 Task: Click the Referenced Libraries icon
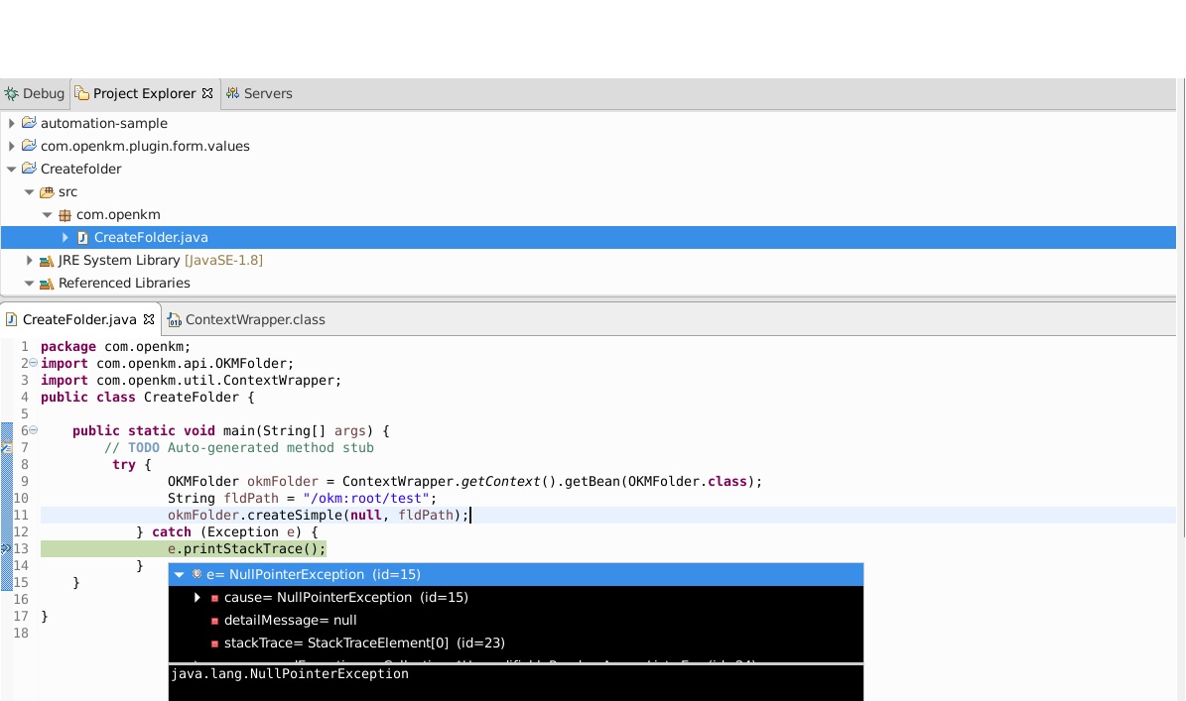pos(46,283)
